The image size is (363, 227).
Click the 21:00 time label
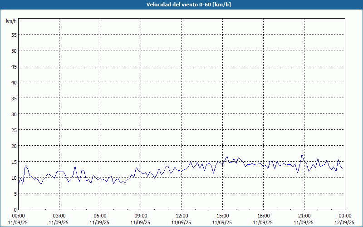(x=304, y=216)
